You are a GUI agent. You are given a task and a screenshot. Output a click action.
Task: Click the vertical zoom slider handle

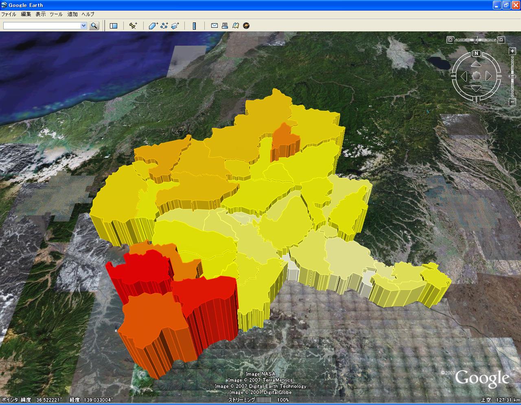(512, 77)
